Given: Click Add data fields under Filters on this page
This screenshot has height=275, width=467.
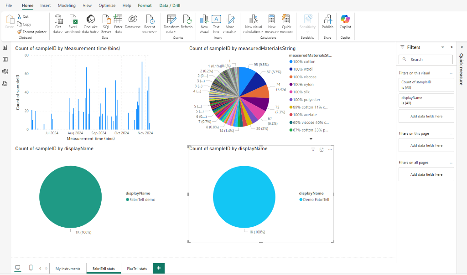Looking at the screenshot, I should click(x=426, y=145).
